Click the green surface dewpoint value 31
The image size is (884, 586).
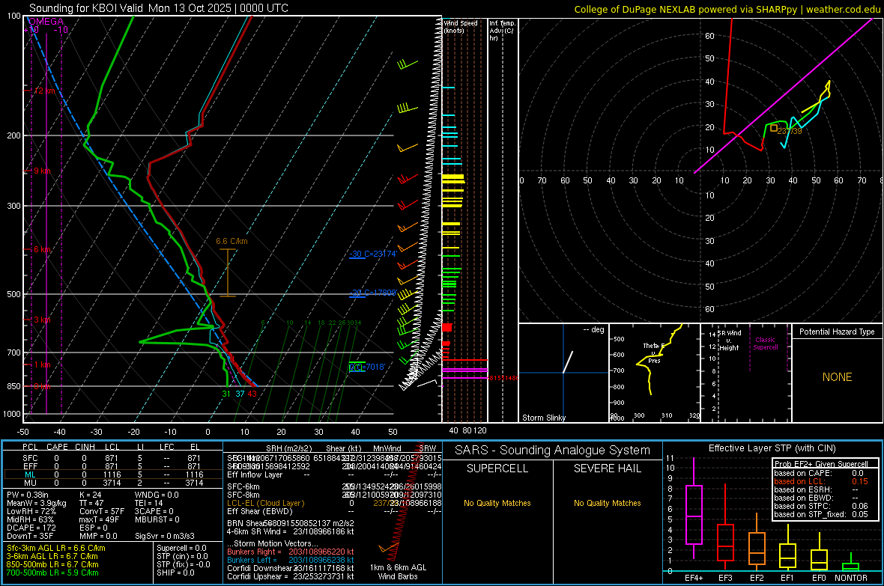click(x=226, y=394)
